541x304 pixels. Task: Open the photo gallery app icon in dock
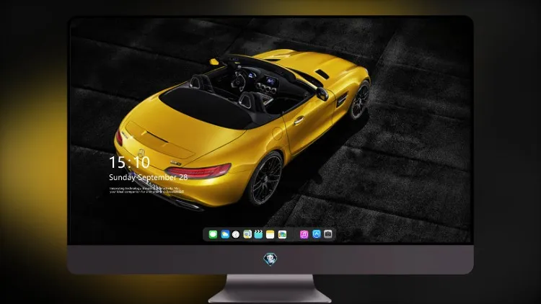pyautogui.click(x=282, y=234)
